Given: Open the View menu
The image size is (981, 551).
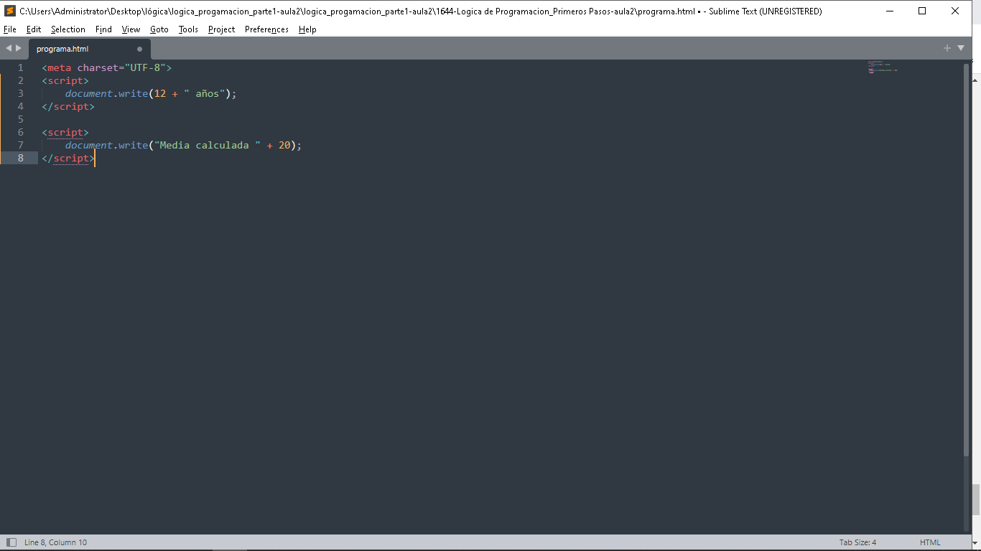Looking at the screenshot, I should pyautogui.click(x=131, y=29).
